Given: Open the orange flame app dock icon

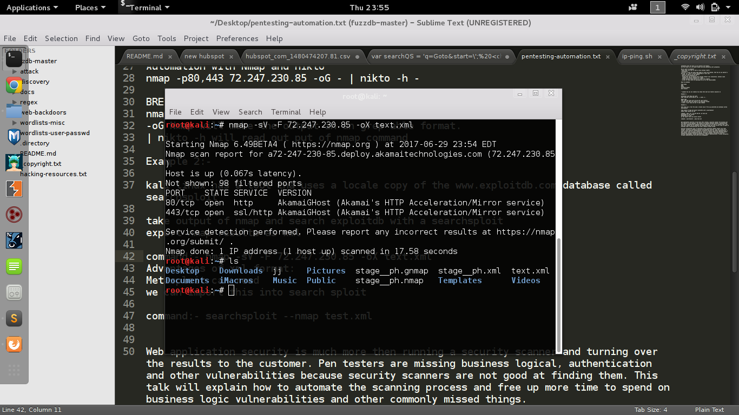Looking at the screenshot, I should (x=14, y=344).
